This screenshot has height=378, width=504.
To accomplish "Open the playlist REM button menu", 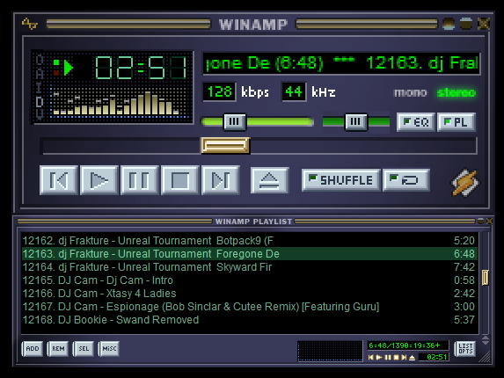I will [58, 349].
